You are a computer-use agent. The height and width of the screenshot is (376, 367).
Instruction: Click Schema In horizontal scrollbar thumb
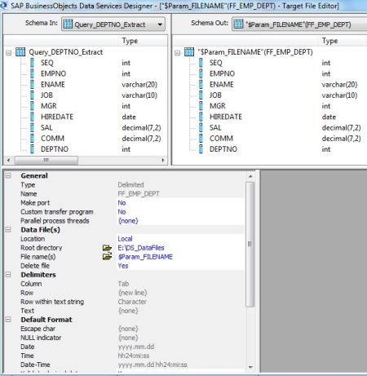pos(46,160)
